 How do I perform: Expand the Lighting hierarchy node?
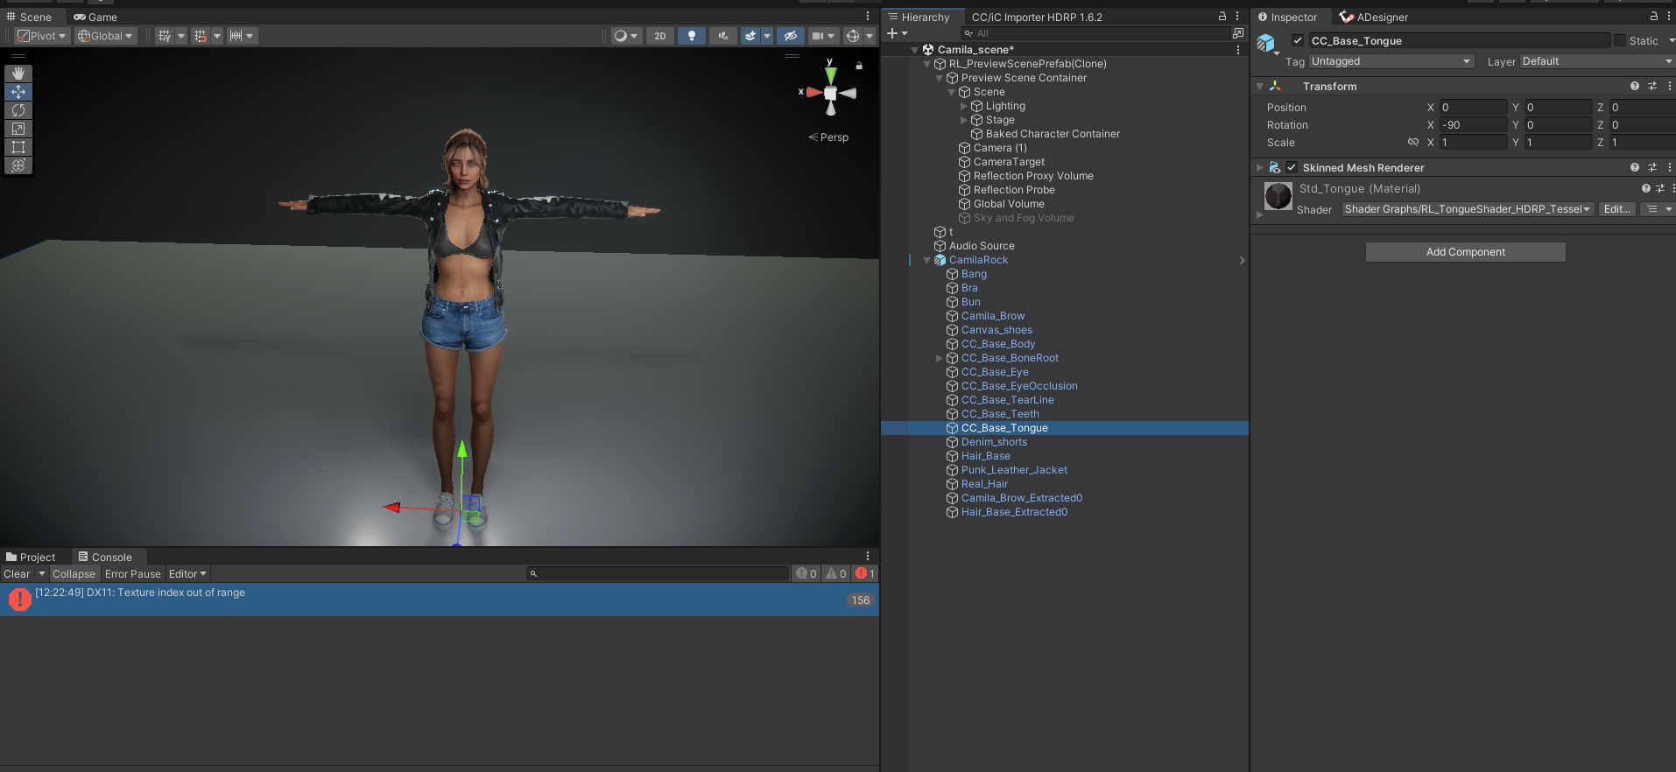click(x=964, y=106)
